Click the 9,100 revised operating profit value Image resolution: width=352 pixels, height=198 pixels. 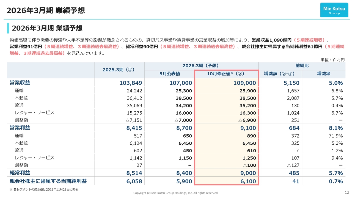(248, 128)
